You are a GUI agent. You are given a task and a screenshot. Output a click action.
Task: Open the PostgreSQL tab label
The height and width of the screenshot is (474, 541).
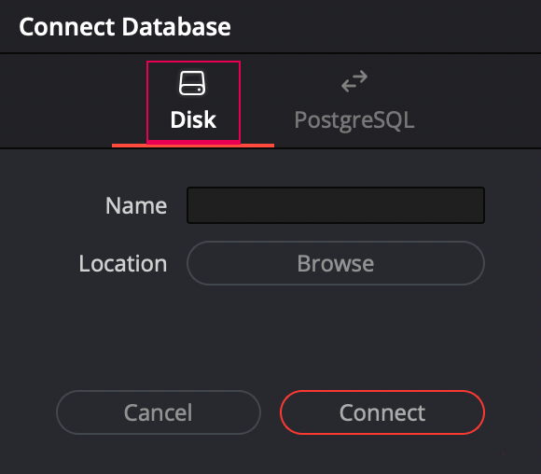[354, 120]
